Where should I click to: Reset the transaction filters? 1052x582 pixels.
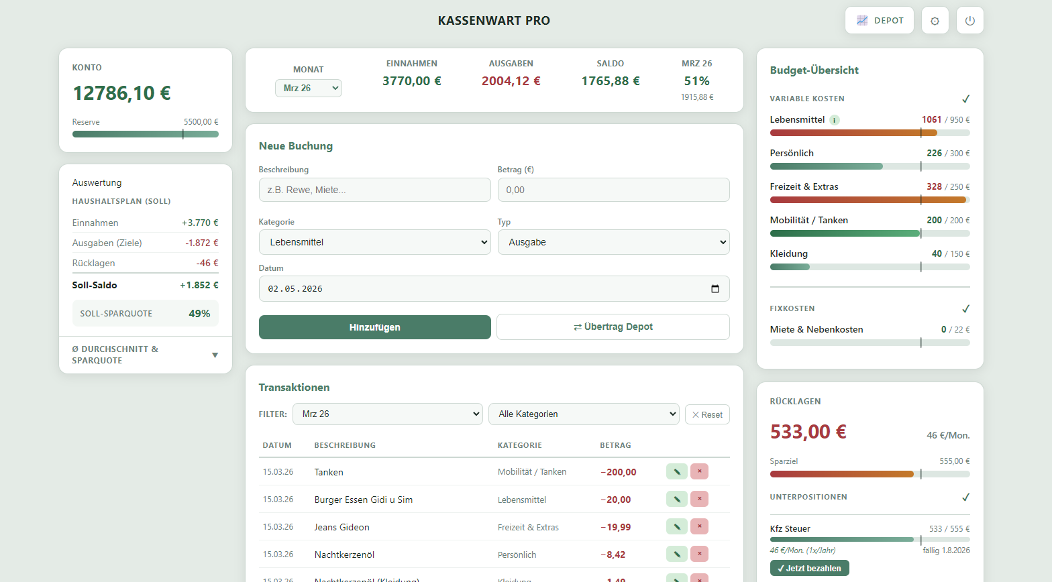tap(707, 414)
